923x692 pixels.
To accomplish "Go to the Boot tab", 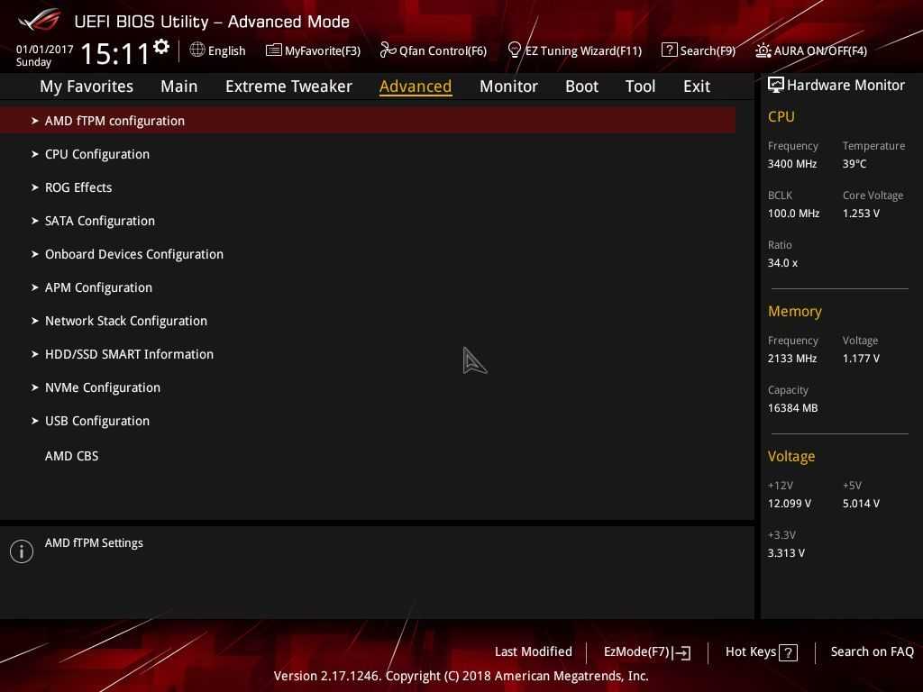I will 581,86.
